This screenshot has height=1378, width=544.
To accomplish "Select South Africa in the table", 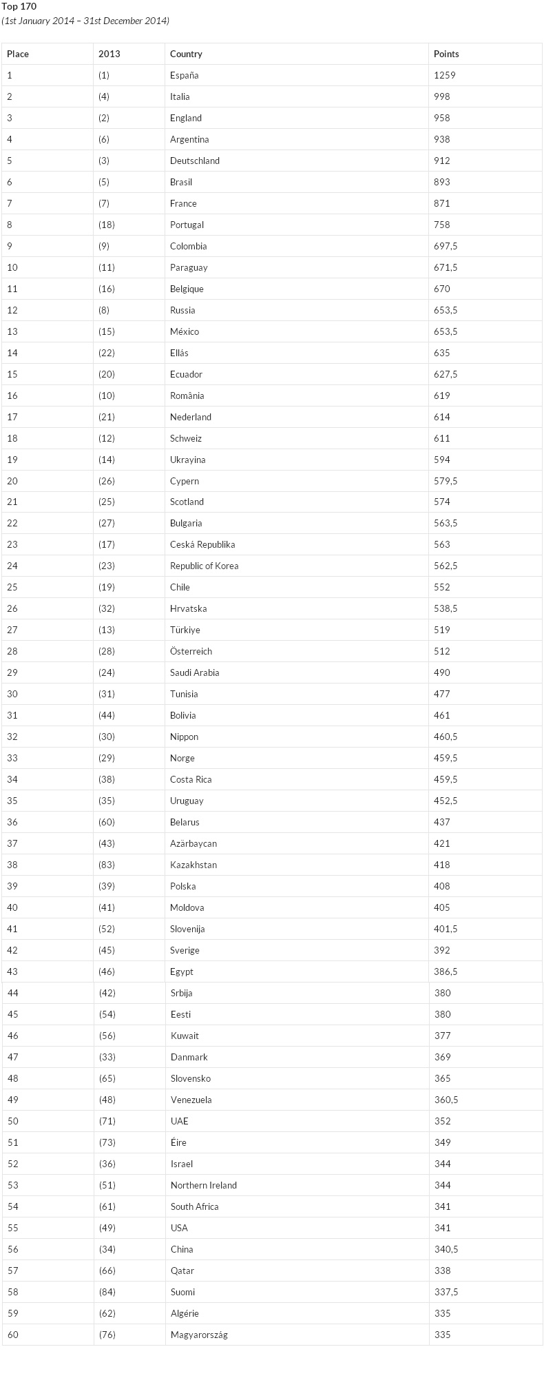I will pos(195,1206).
